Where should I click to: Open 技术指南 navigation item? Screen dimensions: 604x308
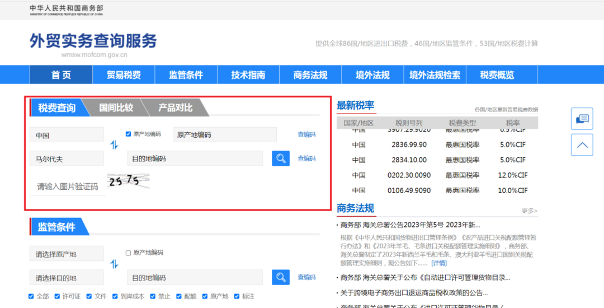pos(248,75)
